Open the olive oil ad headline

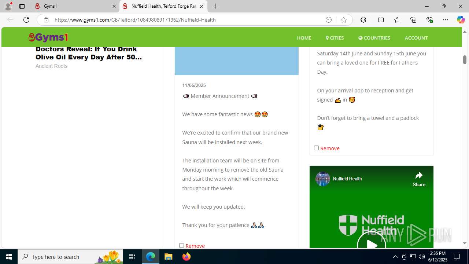click(89, 53)
